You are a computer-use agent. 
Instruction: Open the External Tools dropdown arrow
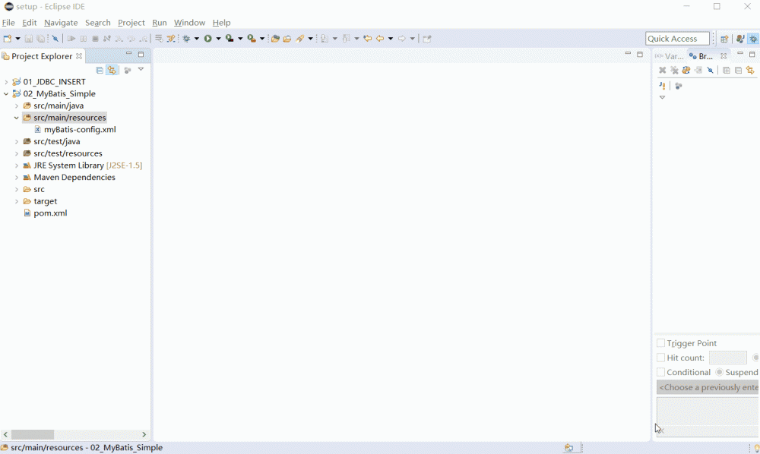click(x=261, y=39)
